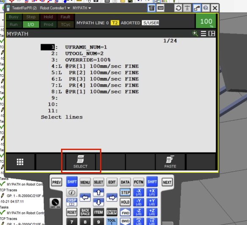The height and width of the screenshot is (225, 247).
Task: Click the I/O status indicator
Action: coord(31,25)
